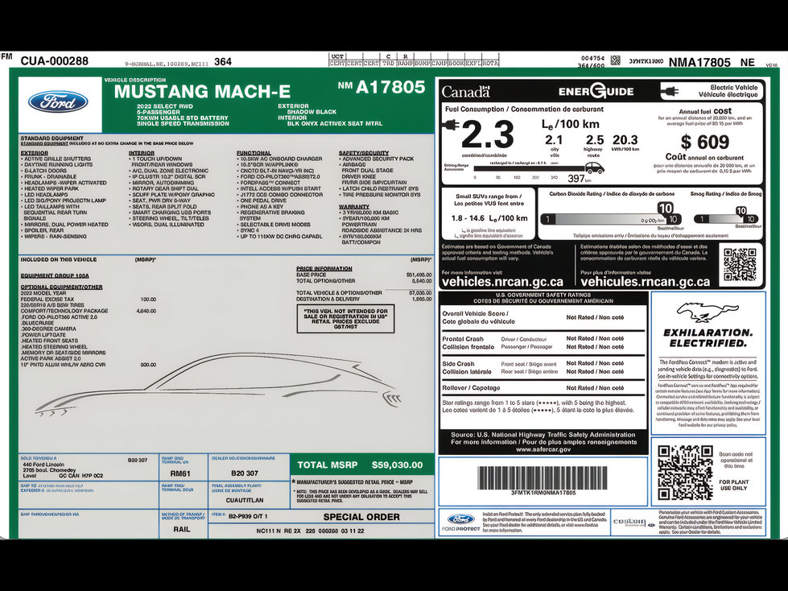Open the www.safercar.gov link
Screen dimensions: 788x591
pos(543,449)
